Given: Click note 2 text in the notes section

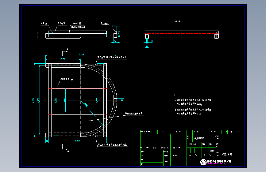Looking at the screenshot, I should tap(193, 112).
